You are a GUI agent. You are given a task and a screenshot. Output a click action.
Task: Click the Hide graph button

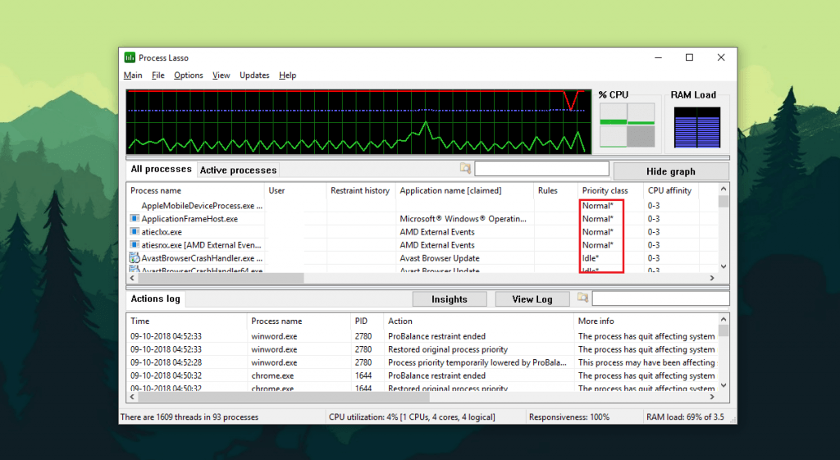click(x=671, y=171)
